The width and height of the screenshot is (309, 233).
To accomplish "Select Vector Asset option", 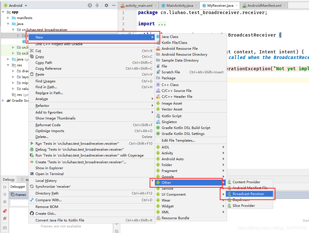I will pos(191,109).
